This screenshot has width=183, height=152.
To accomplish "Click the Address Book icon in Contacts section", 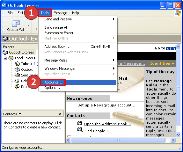I will tap(80, 123).
